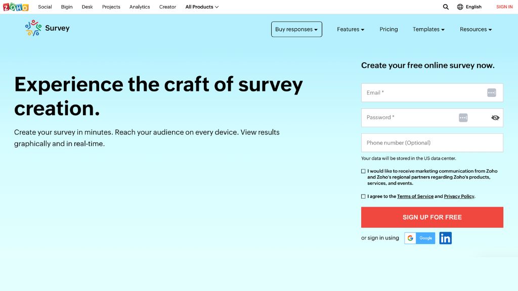Click password manager icon in Email field
Screen dimensions: 518x291
[x=491, y=92]
